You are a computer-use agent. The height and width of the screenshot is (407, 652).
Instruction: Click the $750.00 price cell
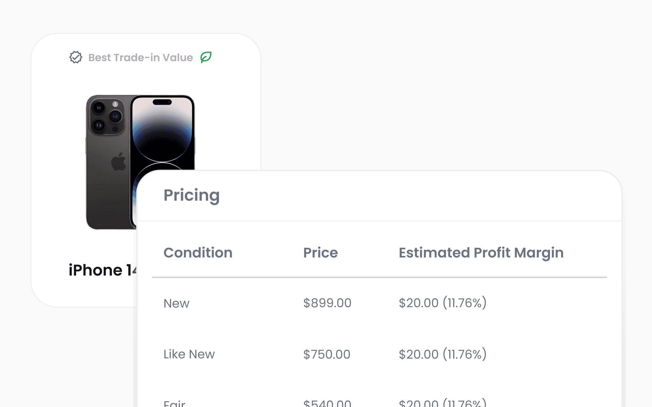coord(327,354)
